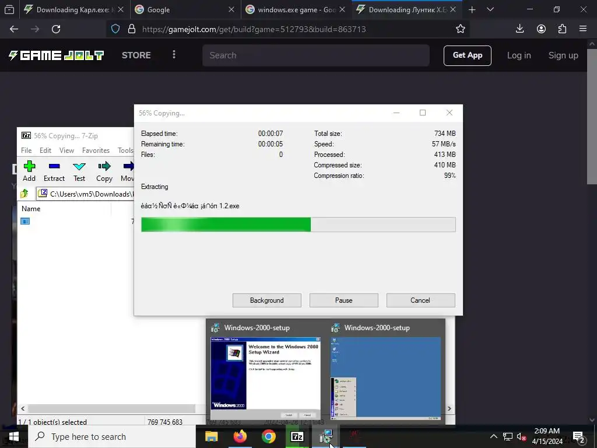597x448 pixels.
Task: Click the up-folder icon in 7-Zip address bar
Action: click(24, 194)
